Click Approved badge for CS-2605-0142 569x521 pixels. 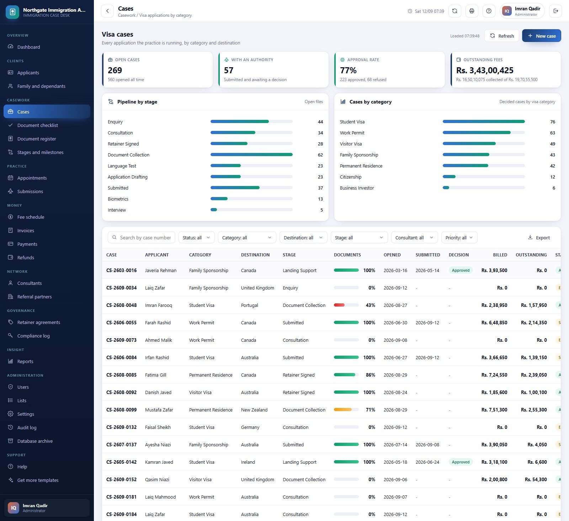pos(461,462)
